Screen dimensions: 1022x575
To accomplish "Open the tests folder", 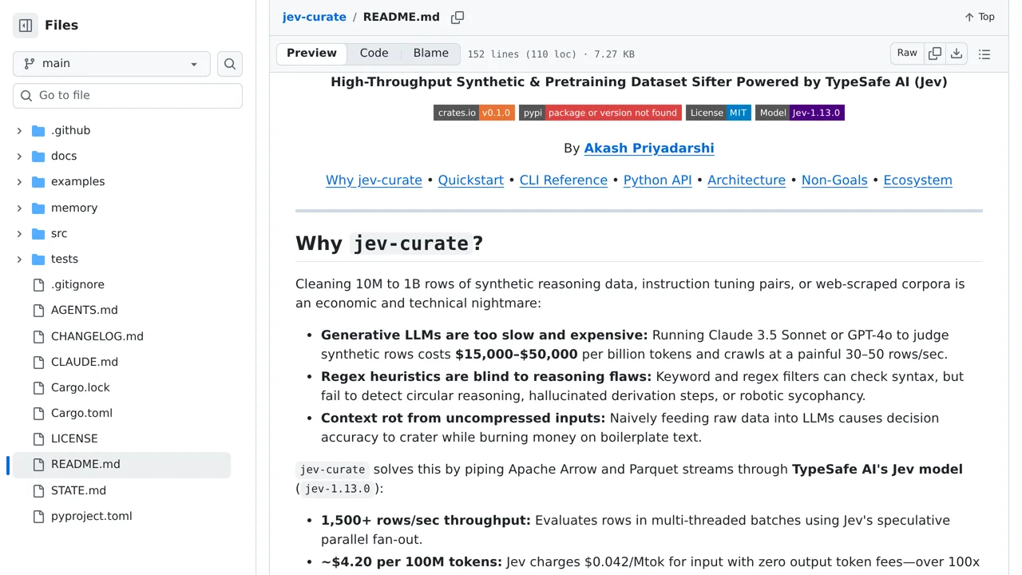I will click(65, 260).
